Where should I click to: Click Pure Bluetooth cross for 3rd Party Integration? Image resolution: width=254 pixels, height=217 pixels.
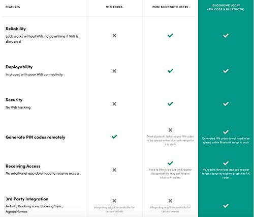[x=170, y=201]
